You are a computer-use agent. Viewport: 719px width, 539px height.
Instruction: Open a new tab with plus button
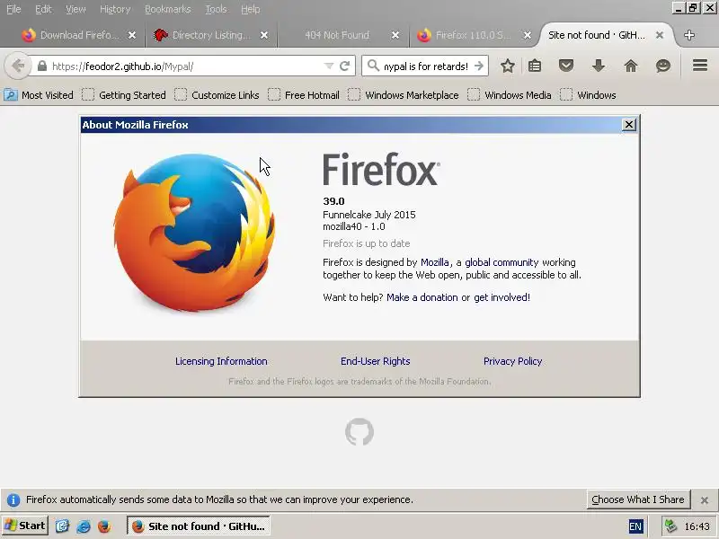click(689, 35)
